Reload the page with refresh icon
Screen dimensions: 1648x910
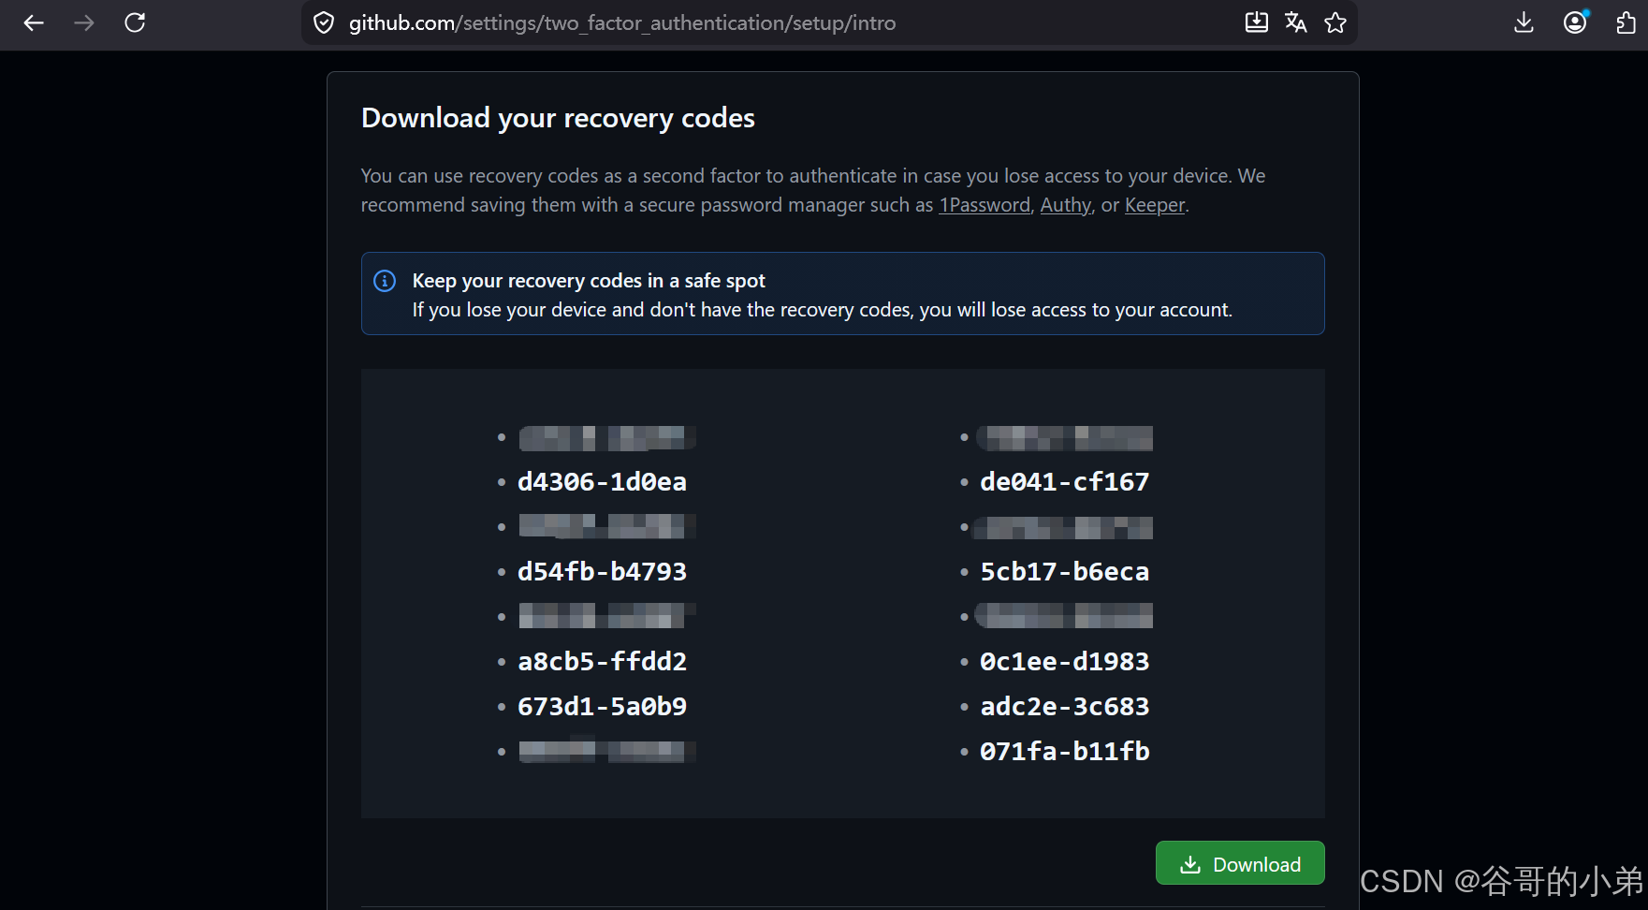tap(135, 22)
